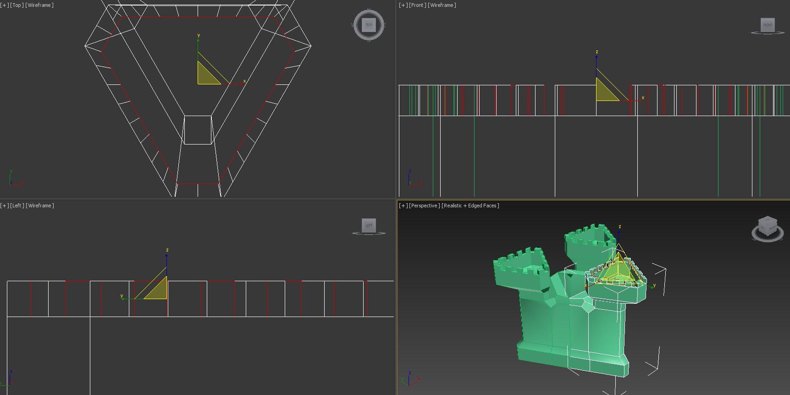
Task: Open the [Left] point-of-view viewport menu
Action: click(x=17, y=206)
